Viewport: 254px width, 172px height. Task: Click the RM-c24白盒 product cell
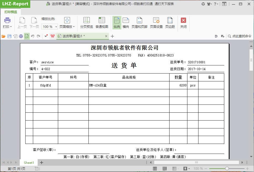click(x=129, y=85)
